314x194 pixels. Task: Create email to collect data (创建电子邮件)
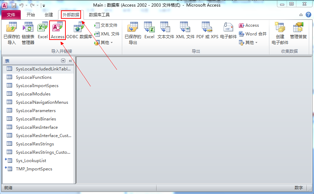pos(280,33)
